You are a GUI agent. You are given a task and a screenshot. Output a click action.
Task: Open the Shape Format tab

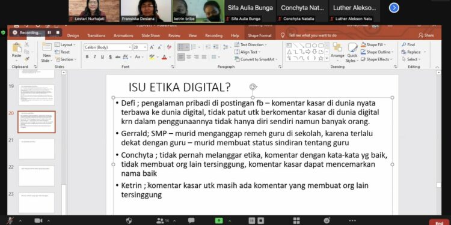(260, 35)
